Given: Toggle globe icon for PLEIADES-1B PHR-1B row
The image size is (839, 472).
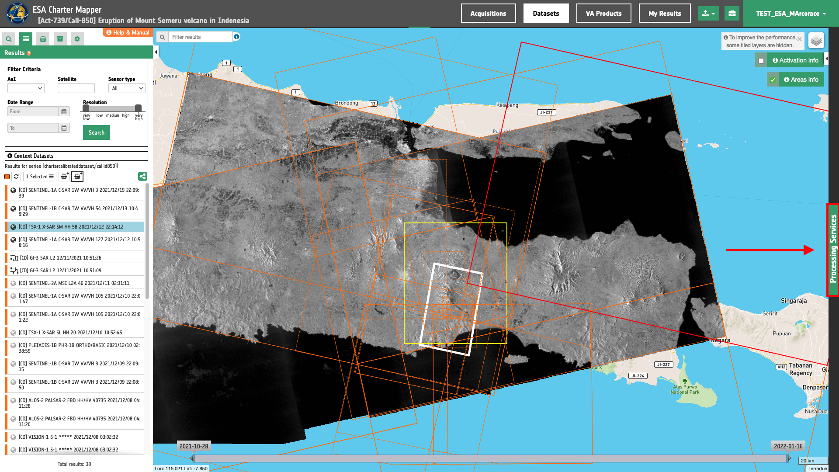Looking at the screenshot, I should pos(14,346).
